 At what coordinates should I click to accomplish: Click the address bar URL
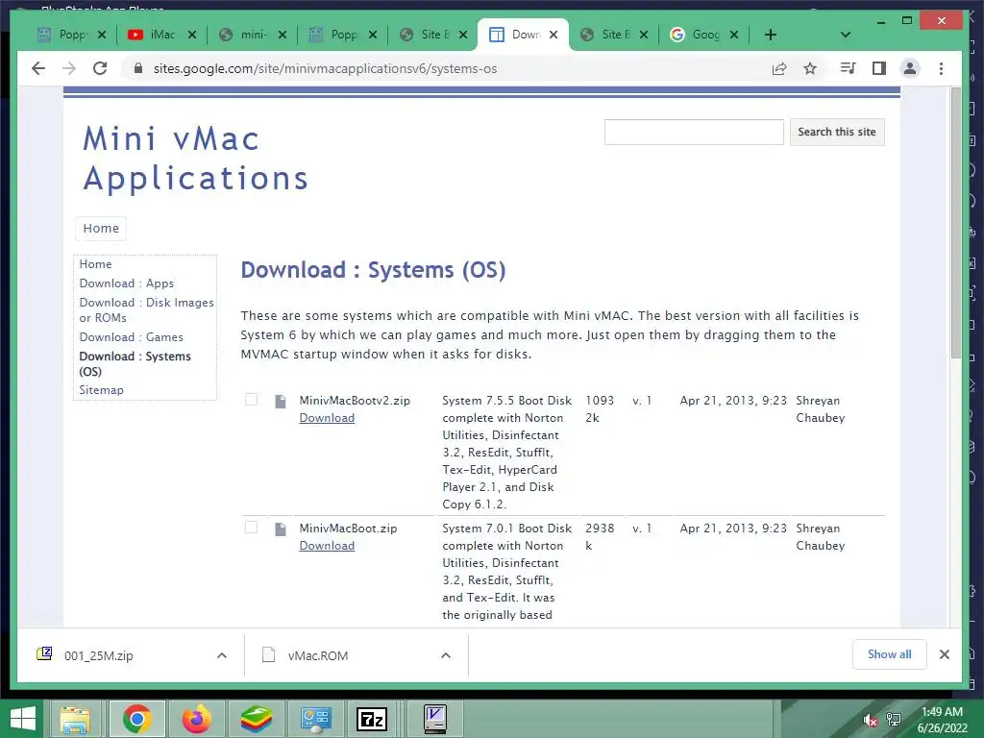[325, 68]
